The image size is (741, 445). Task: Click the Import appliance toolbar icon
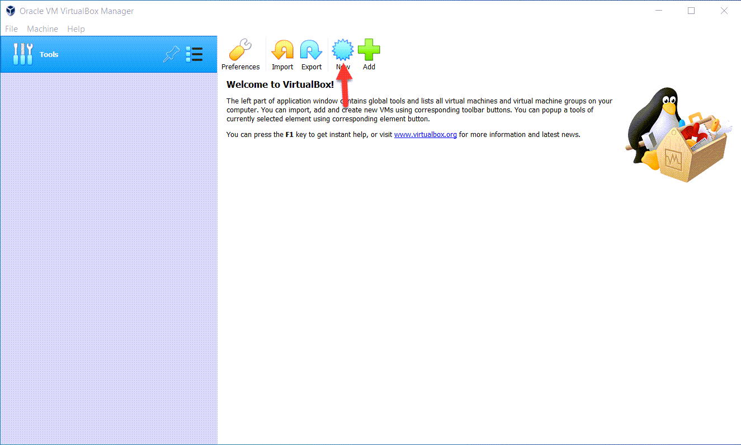click(x=282, y=51)
